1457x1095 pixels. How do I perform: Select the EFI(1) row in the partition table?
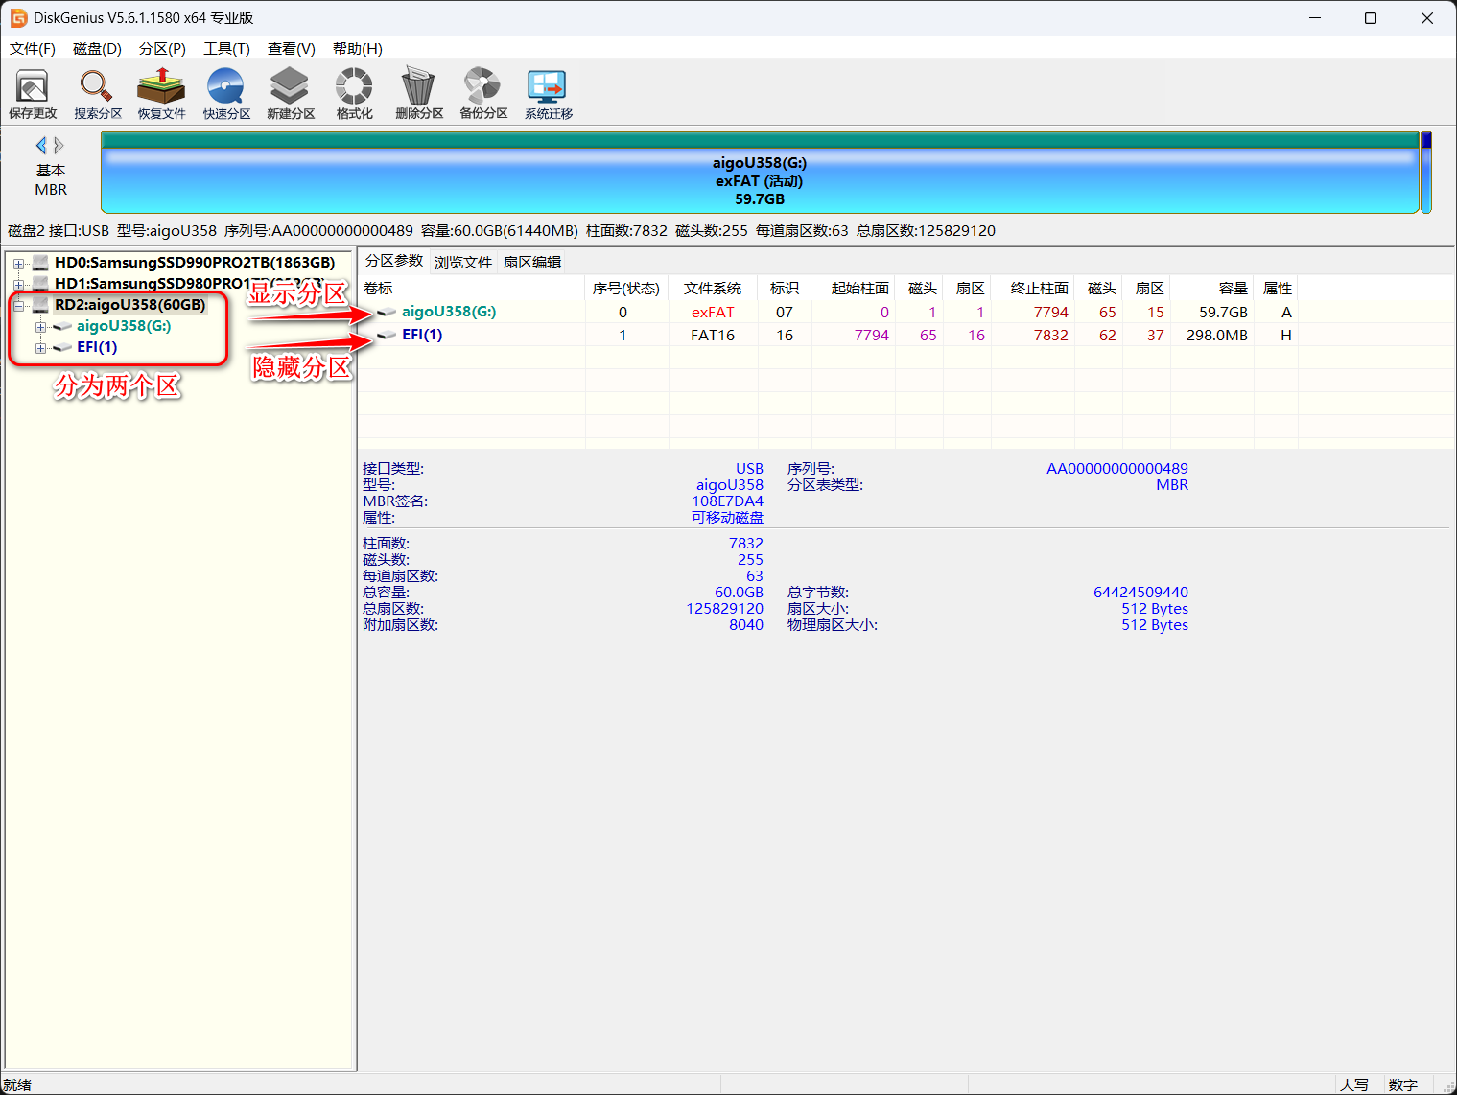pos(422,335)
